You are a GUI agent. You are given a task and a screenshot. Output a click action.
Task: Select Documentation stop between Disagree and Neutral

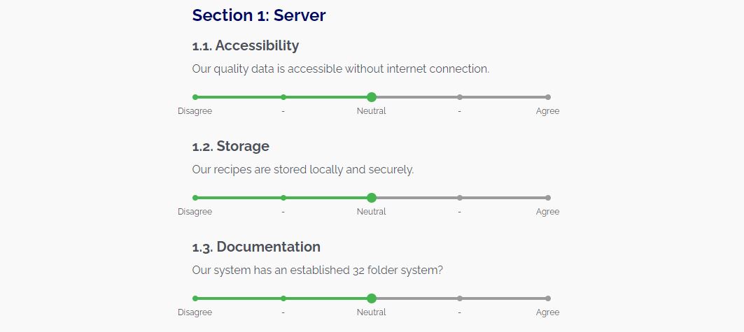pyautogui.click(x=283, y=298)
